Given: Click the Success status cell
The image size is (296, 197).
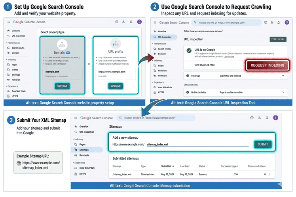Looking at the screenshot, I should click(x=203, y=175).
